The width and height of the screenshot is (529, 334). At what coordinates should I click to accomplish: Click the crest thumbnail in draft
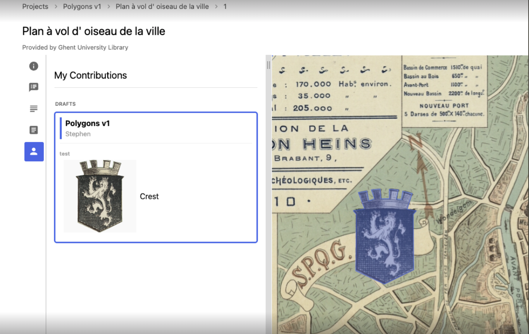100,196
